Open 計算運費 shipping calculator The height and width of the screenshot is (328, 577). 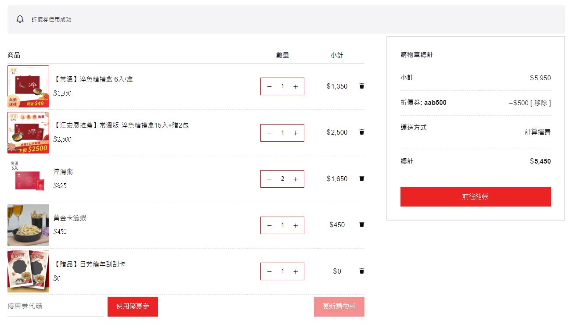tap(537, 132)
